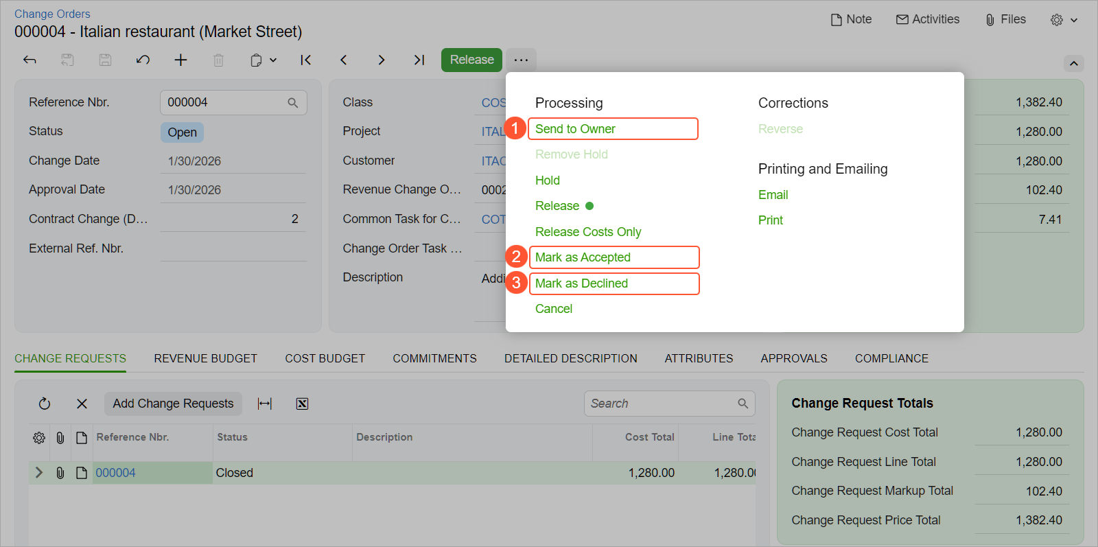Click grid header attachments paperclip icon
Viewport: 1098px width, 547px height.
(x=60, y=437)
